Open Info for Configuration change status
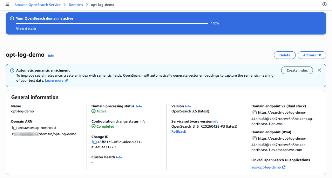 point(142,121)
